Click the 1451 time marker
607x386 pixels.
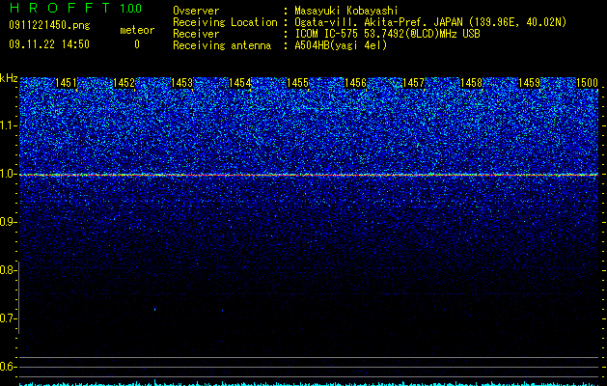click(66, 83)
